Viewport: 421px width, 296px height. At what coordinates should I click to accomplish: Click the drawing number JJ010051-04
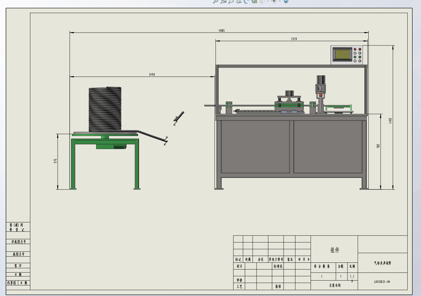click(382, 281)
